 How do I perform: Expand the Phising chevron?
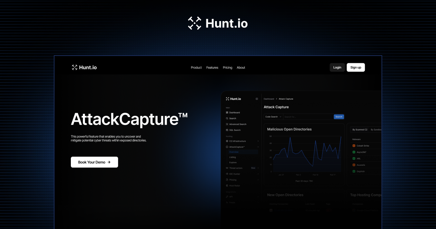258,180
